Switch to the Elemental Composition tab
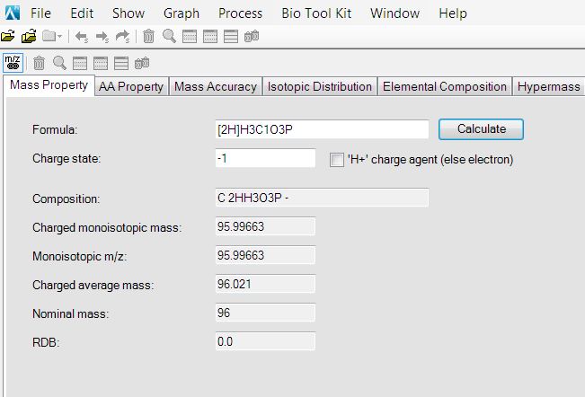Viewport: 585px width, 397px height. coord(445,86)
